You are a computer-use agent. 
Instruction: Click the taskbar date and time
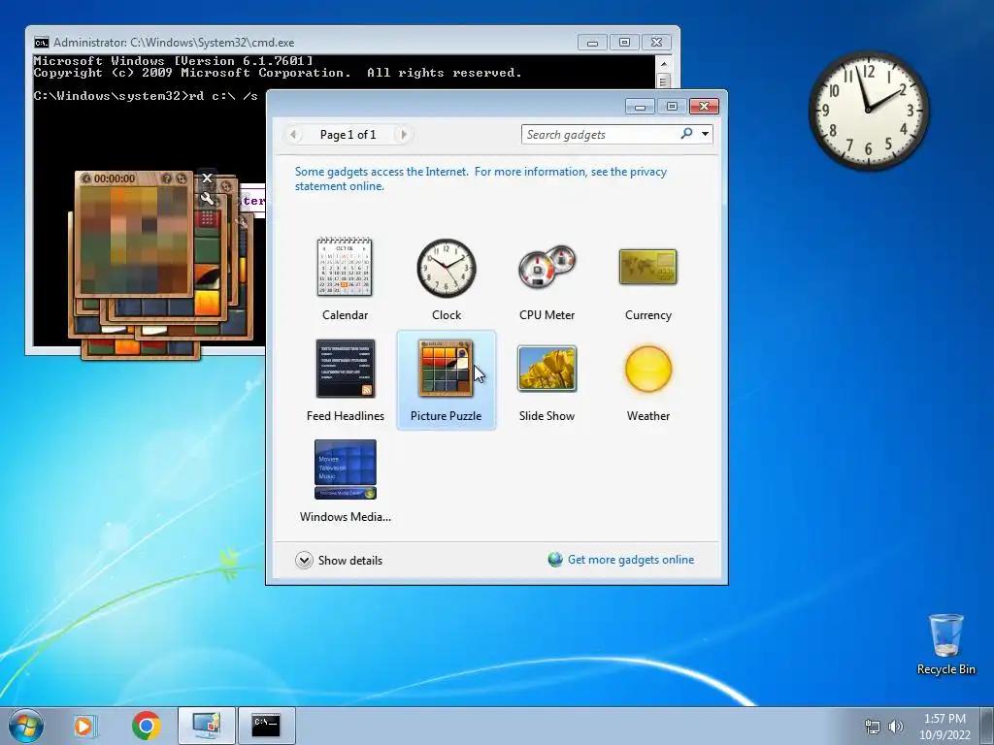pyautogui.click(x=944, y=727)
